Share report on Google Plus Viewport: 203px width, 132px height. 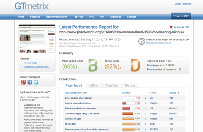click(23, 82)
